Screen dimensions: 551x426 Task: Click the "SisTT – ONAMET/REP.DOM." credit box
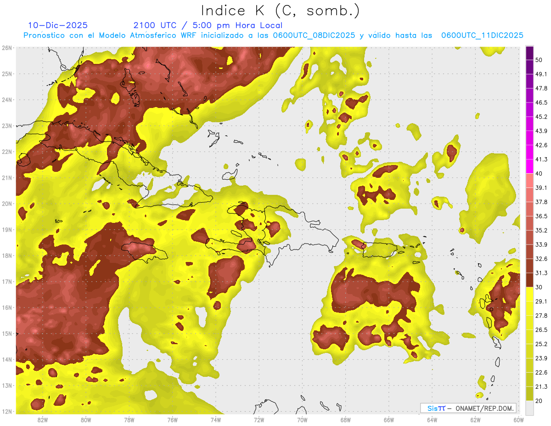click(468, 408)
